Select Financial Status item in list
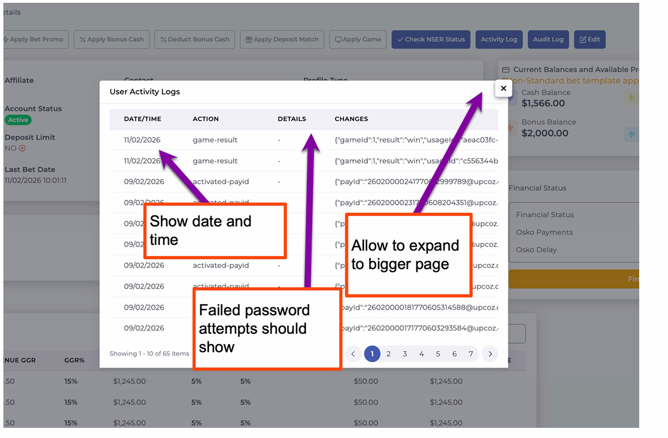This screenshot has height=438, width=668. click(544, 214)
